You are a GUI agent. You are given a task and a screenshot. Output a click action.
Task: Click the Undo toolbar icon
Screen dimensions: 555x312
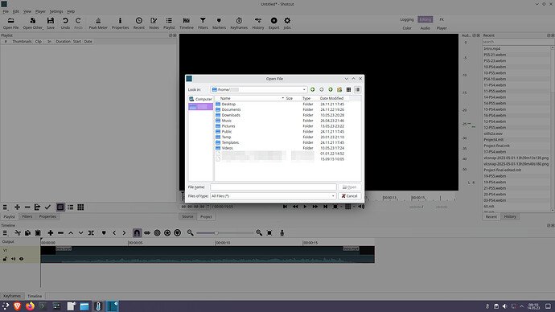(65, 23)
